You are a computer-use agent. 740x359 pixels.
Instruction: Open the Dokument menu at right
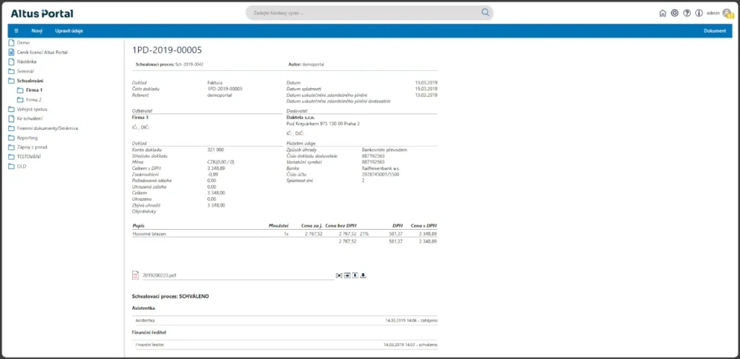coord(714,31)
